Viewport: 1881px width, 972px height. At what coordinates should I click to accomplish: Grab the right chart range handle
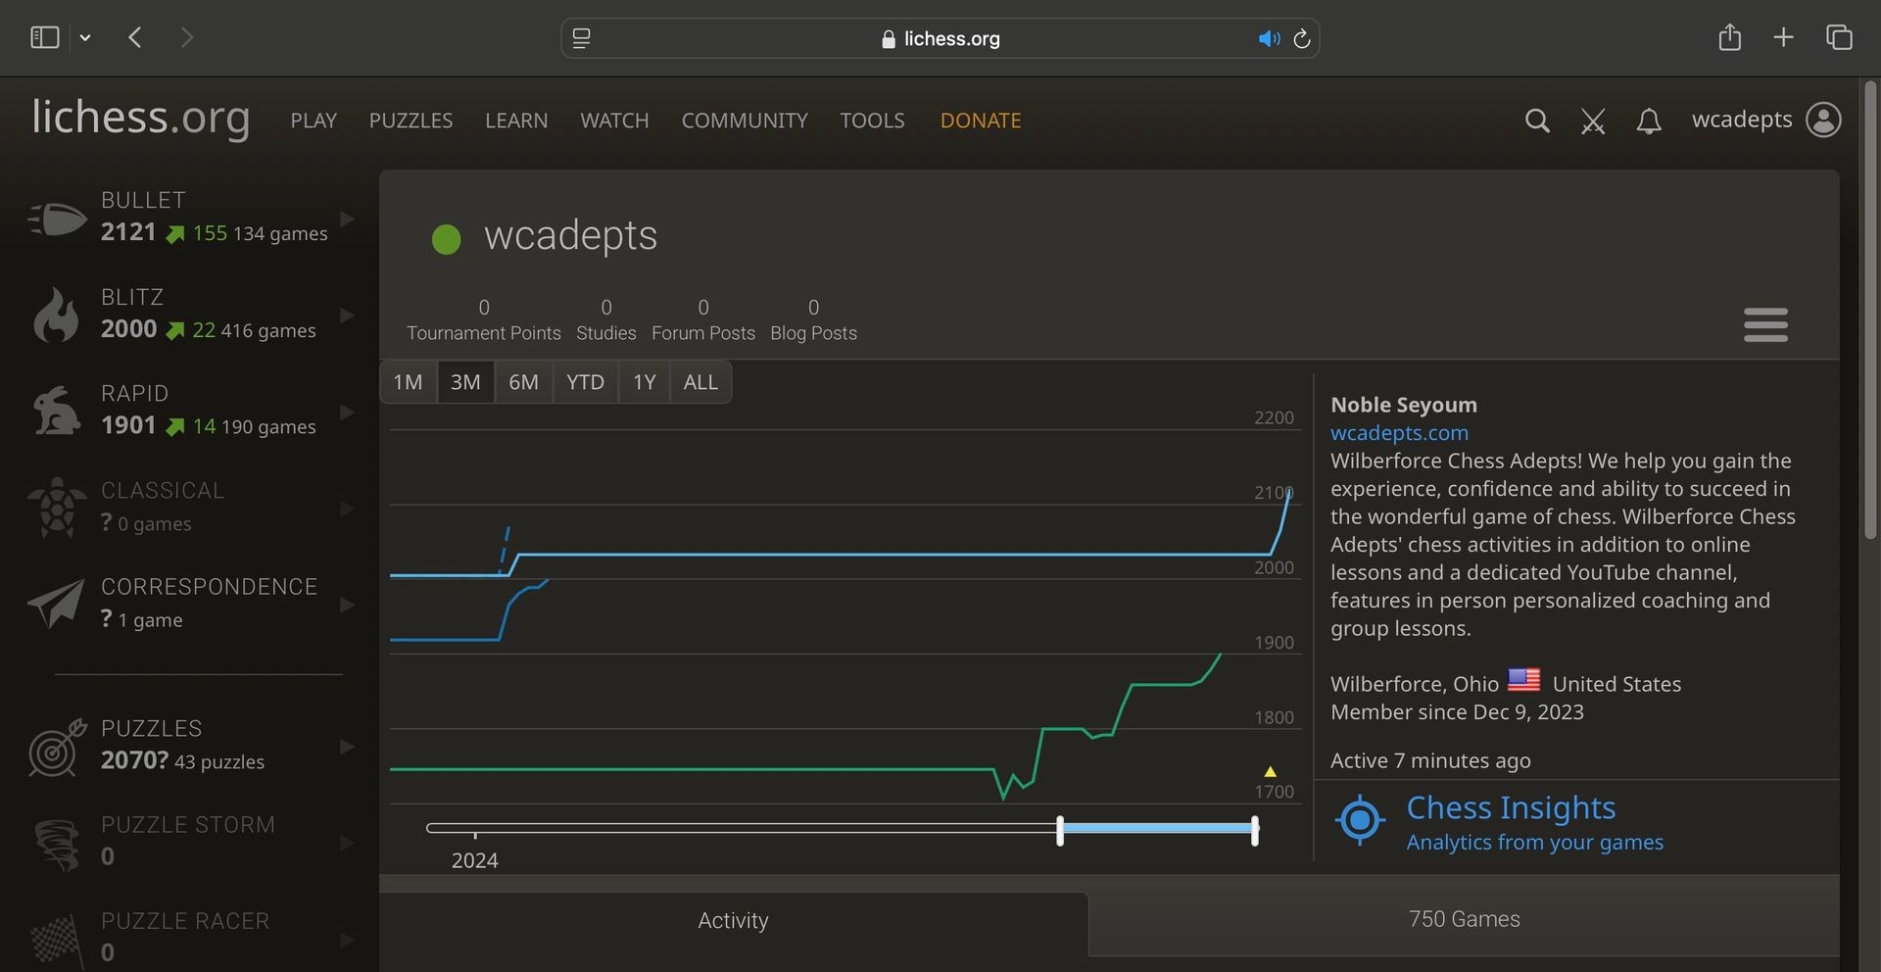click(x=1255, y=830)
